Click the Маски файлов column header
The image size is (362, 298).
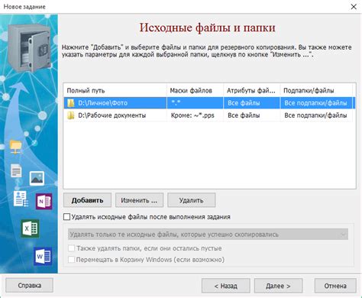point(195,90)
